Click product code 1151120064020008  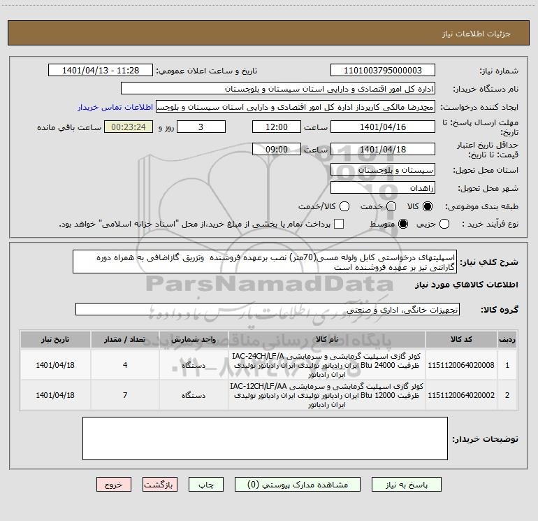coord(461,365)
